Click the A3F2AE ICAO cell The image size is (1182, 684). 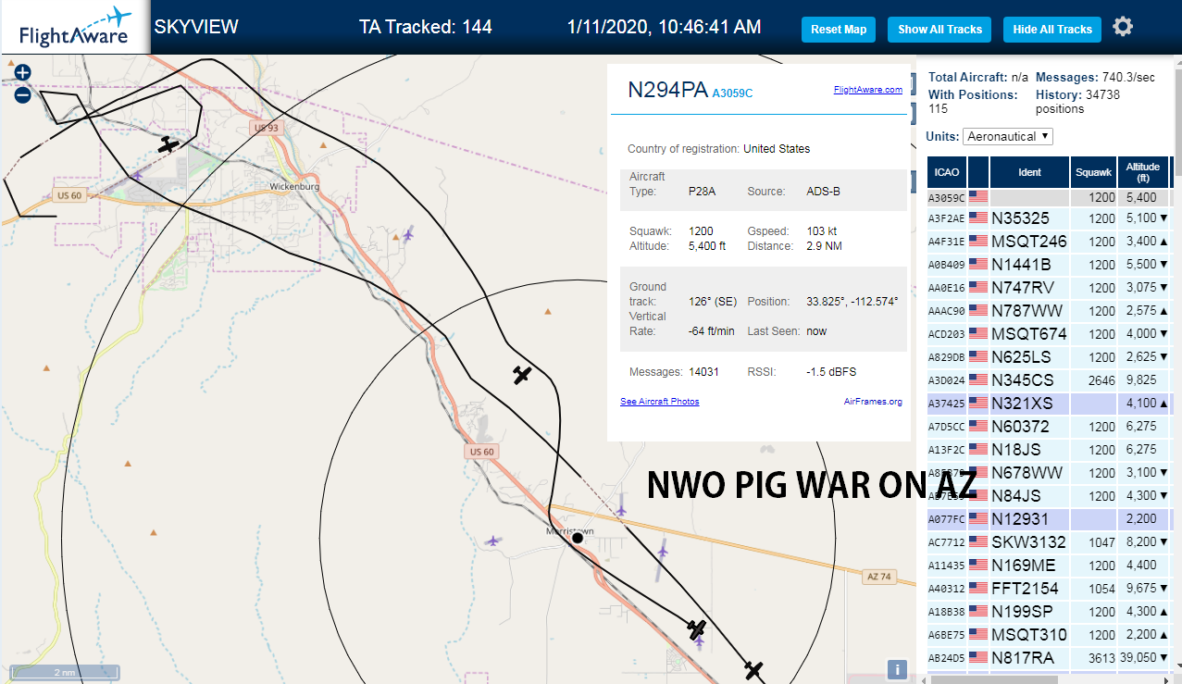pyautogui.click(x=947, y=219)
